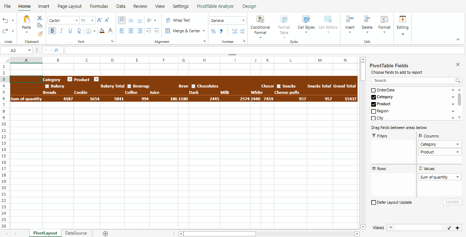Click the Increase Decimal icon
The image size is (466, 237).
click(x=234, y=31)
